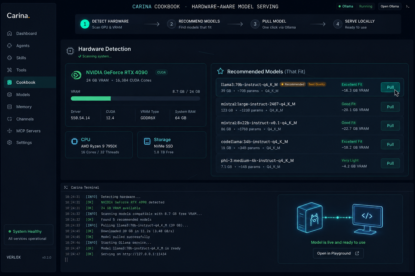Click the CUDA badge next to GPU name

162,73
